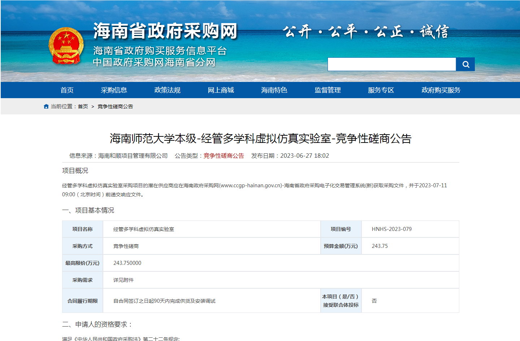The width and height of the screenshot is (520, 341).
Task: Click the 合同履行期限 table label
Action: 83,301
